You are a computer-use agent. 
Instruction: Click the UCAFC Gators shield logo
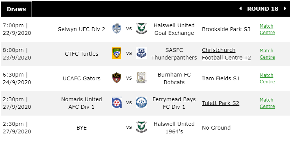point(117,78)
